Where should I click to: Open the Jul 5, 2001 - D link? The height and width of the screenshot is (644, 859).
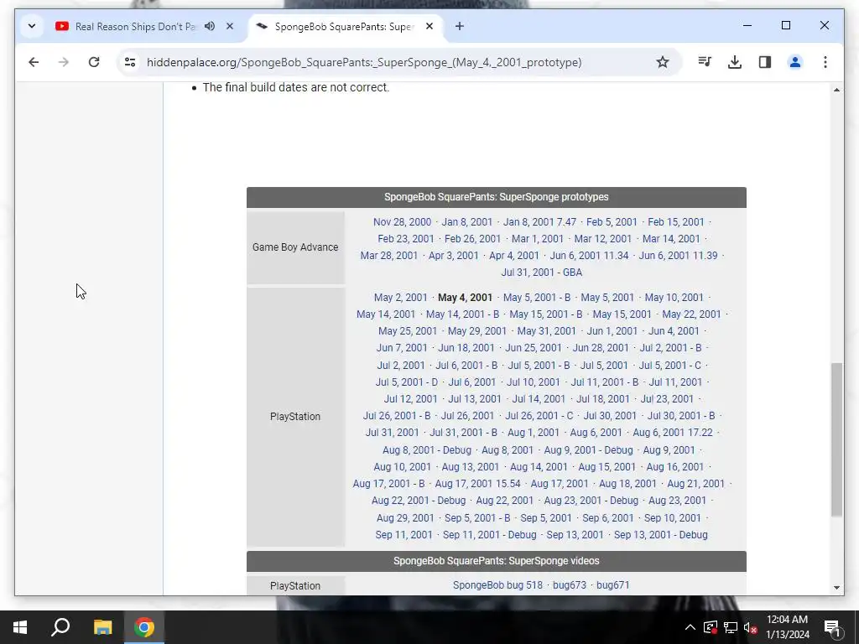click(x=407, y=382)
